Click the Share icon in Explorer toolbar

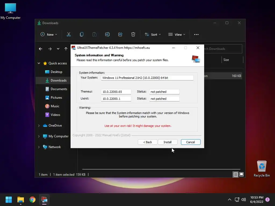click(120, 35)
